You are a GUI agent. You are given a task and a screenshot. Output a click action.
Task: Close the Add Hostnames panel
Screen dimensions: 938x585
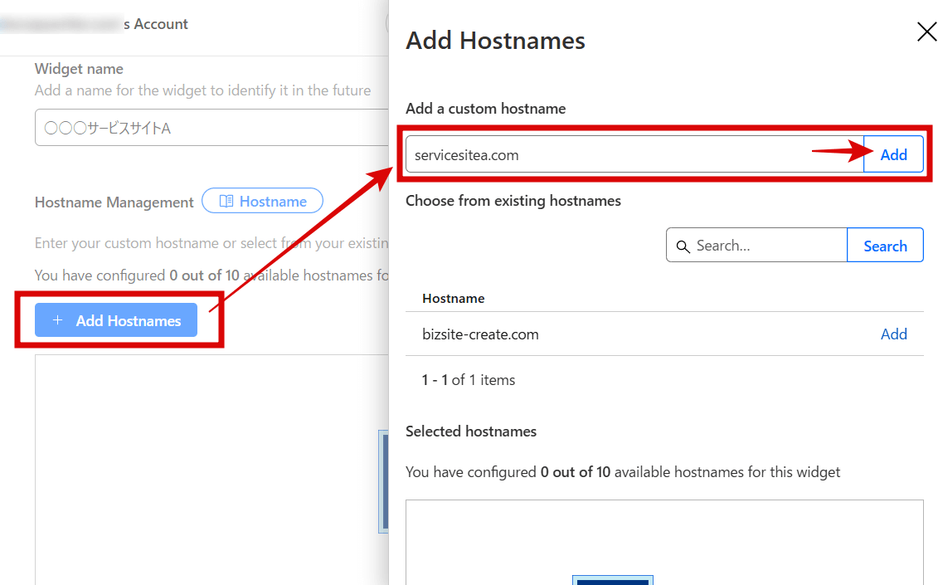click(926, 32)
